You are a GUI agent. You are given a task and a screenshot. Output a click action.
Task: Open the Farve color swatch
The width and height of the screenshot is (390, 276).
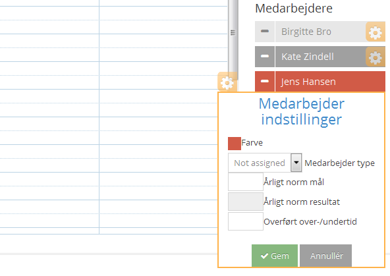[x=235, y=144]
